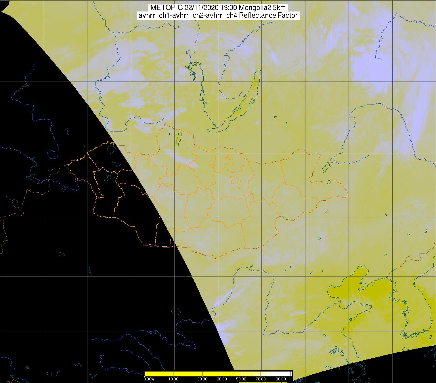Click the title line 'METOP-C 22/11/2020 13:00 Mongolia2.5km'
Screen dimensions: 436x383
pyautogui.click(x=218, y=8)
